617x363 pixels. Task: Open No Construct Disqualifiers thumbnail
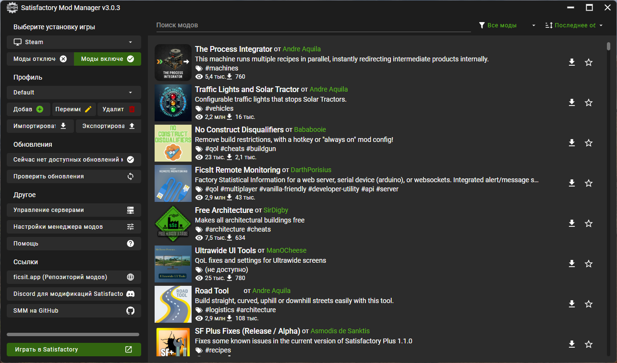173,143
